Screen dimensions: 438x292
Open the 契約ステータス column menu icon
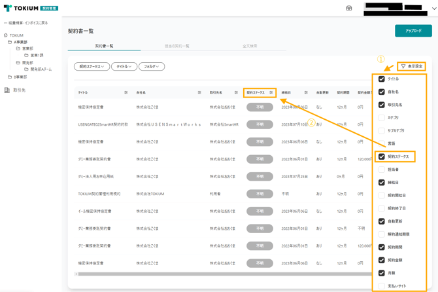(x=271, y=93)
